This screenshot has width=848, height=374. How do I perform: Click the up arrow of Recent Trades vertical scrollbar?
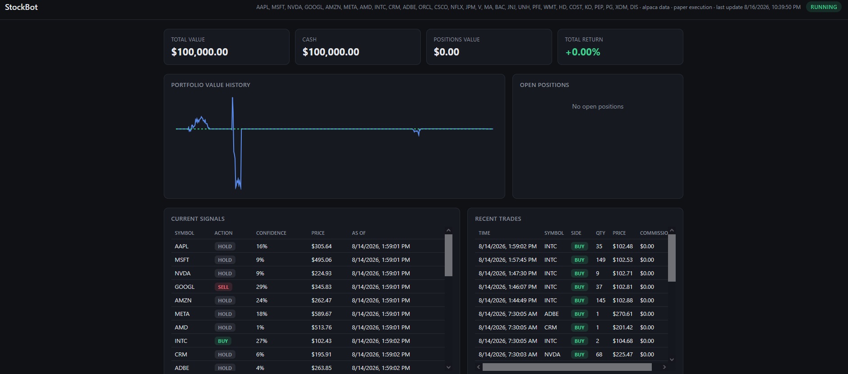(x=672, y=230)
